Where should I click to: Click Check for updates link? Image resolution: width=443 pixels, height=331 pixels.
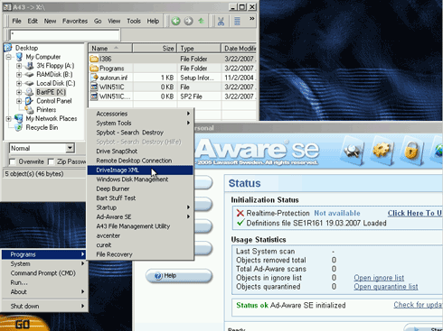tap(418, 305)
